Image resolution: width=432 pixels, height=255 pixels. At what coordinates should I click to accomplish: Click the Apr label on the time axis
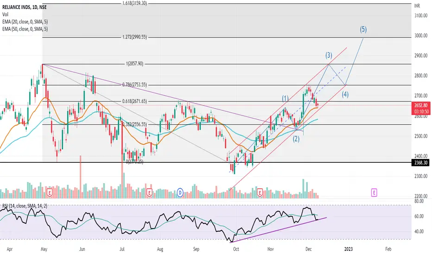pyautogui.click(x=9, y=249)
